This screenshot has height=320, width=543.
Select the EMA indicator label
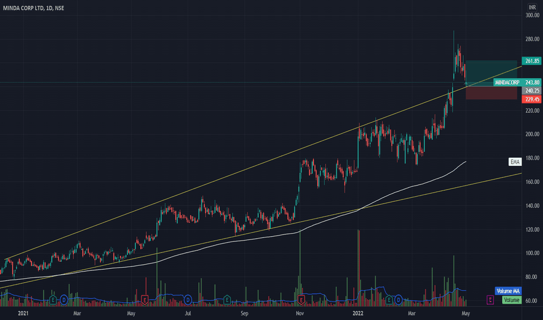(515, 162)
